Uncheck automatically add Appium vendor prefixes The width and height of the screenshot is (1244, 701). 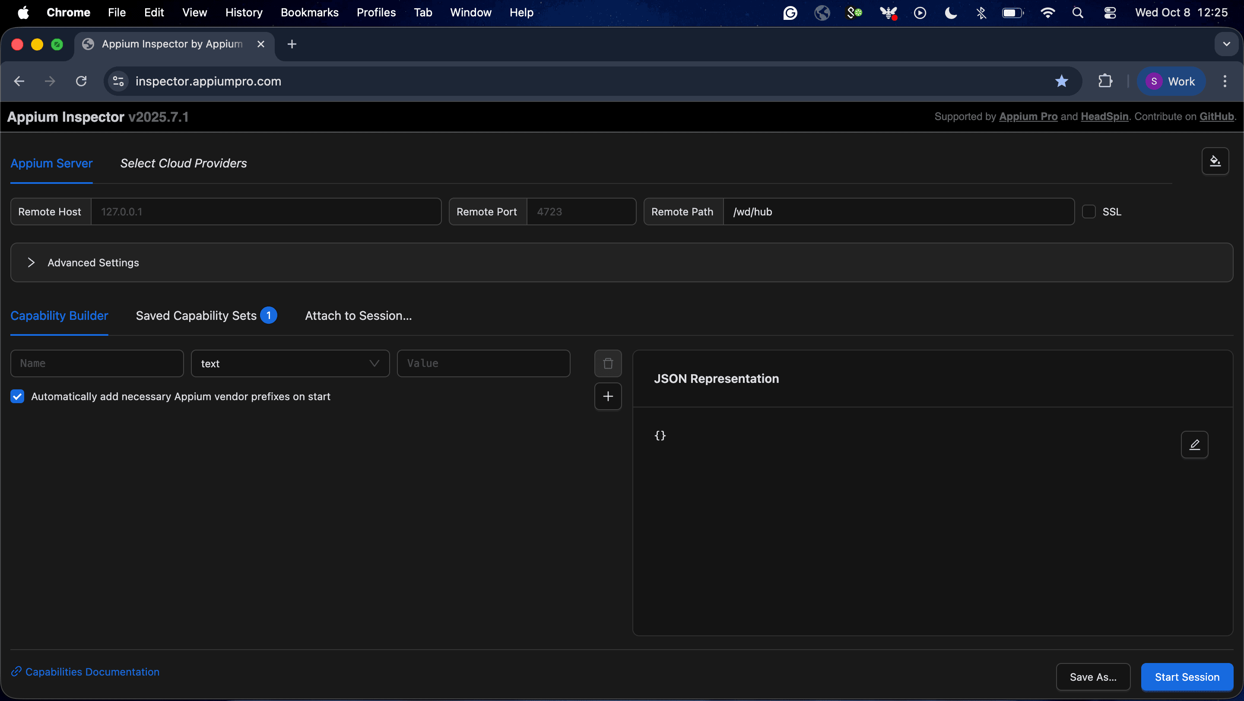tap(17, 397)
